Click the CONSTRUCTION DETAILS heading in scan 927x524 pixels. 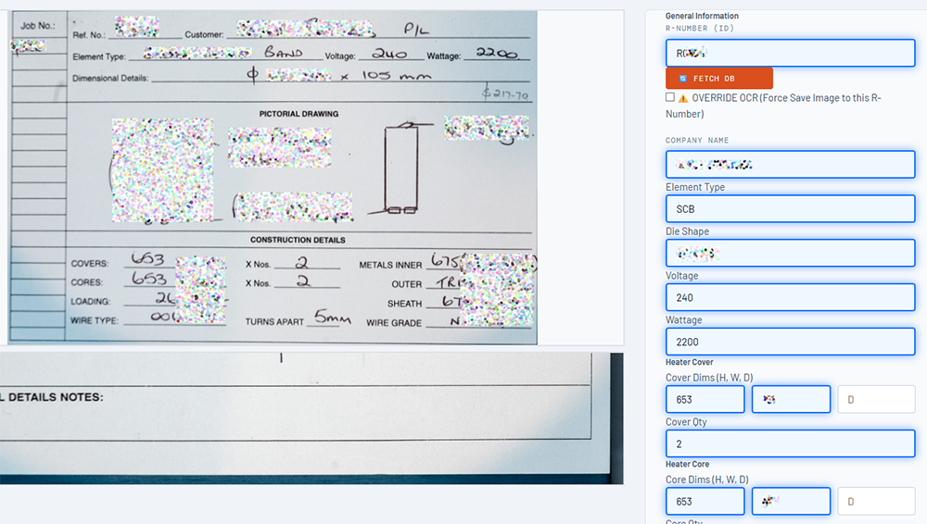click(298, 240)
